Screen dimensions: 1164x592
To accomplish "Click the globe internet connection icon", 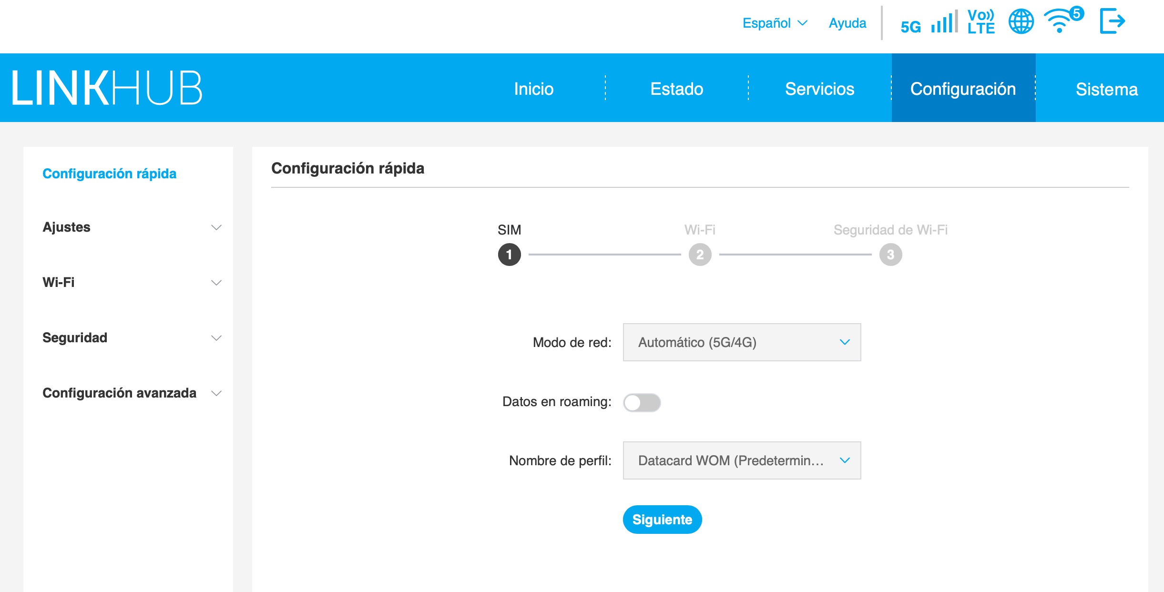I will [x=1021, y=22].
